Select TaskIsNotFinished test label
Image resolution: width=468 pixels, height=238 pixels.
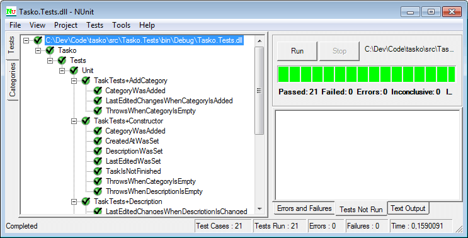pos(134,171)
